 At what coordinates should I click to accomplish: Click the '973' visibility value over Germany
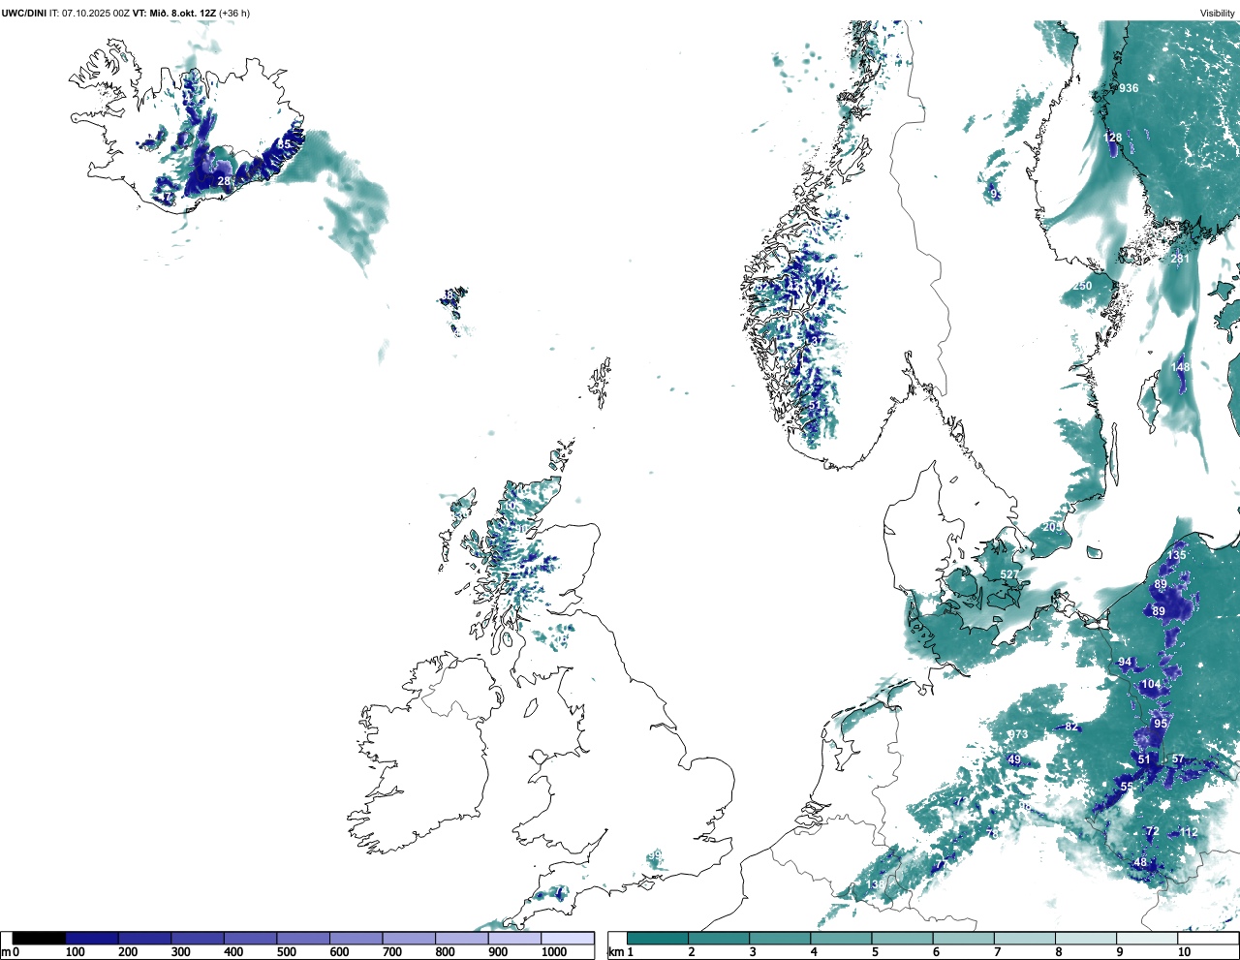click(1017, 734)
